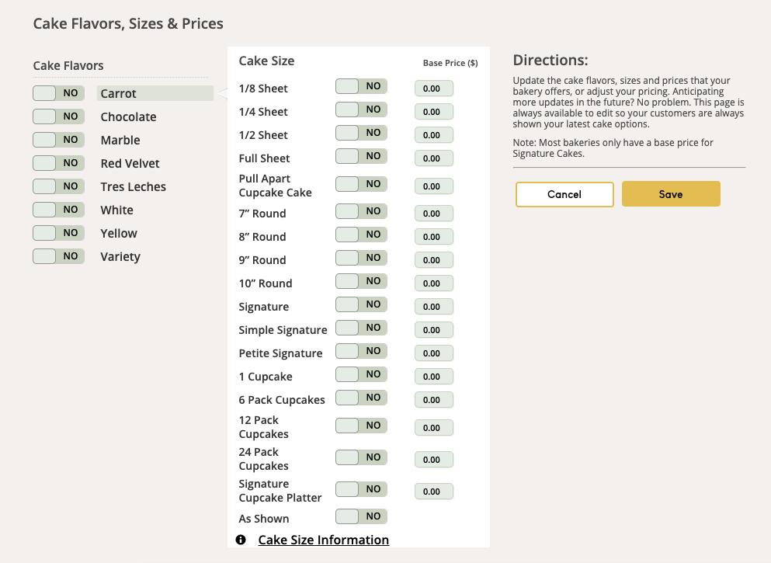Select the Tres Leches flavor label
This screenshot has width=771, height=563.
click(x=133, y=187)
